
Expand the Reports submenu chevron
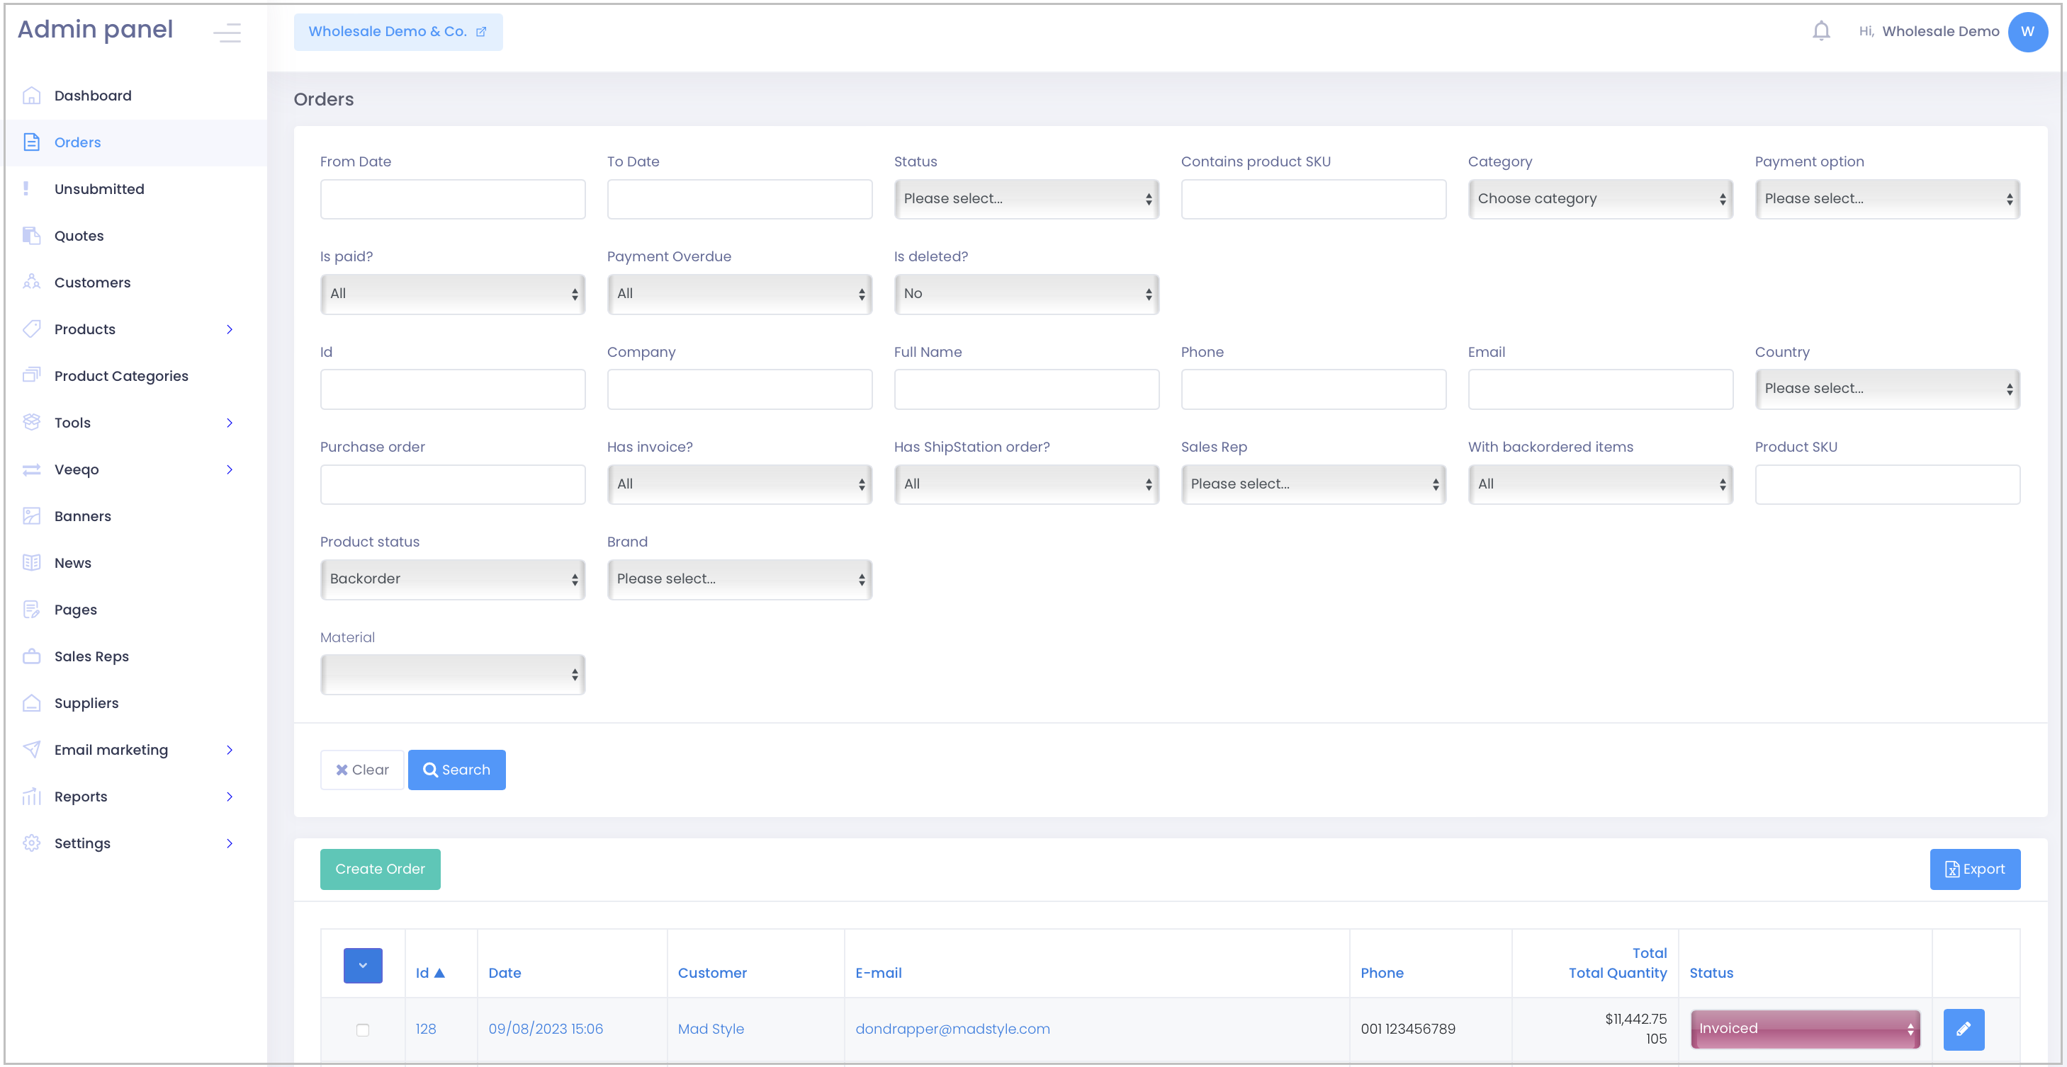(230, 796)
